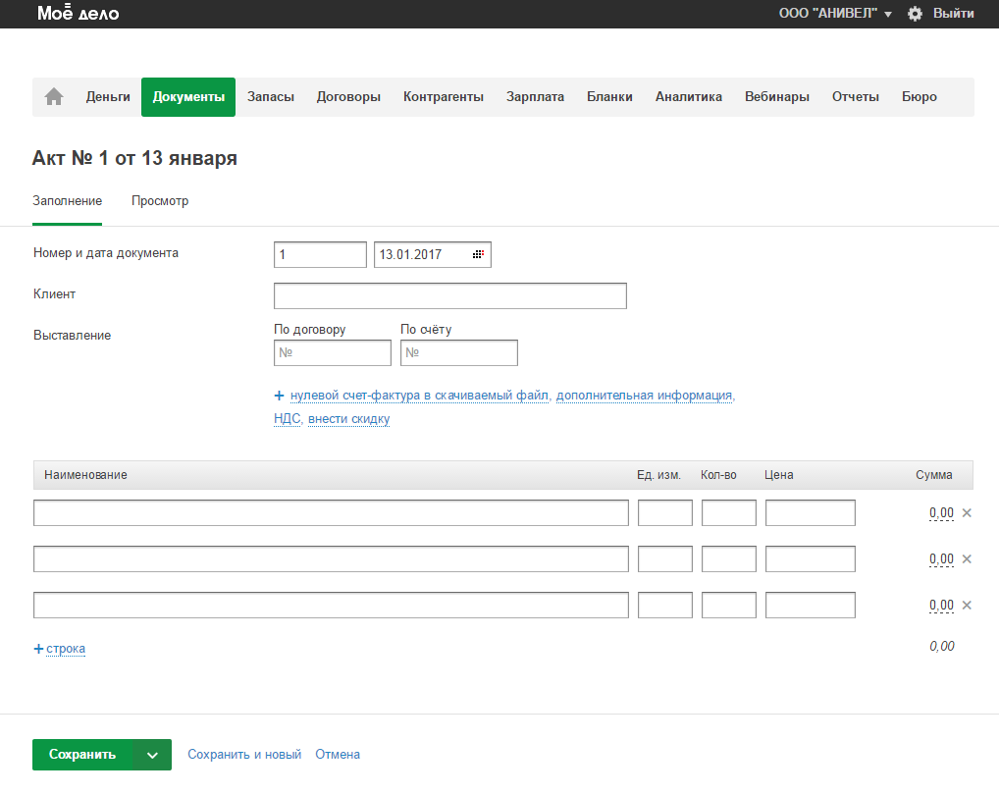
Task: Remove the second table row with X
Action: 967,558
